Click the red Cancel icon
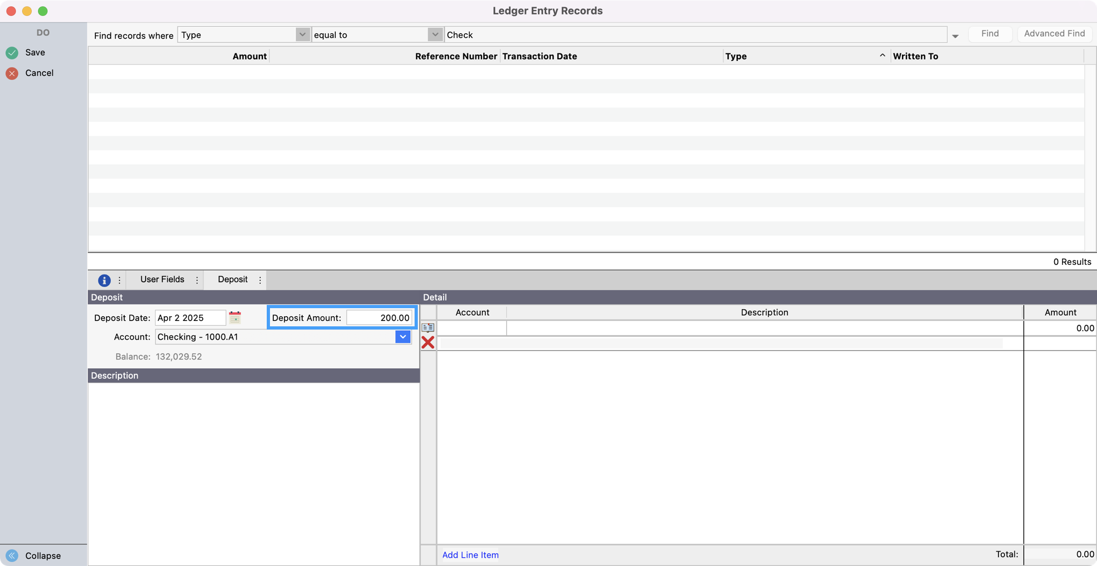The image size is (1097, 566). (x=12, y=73)
